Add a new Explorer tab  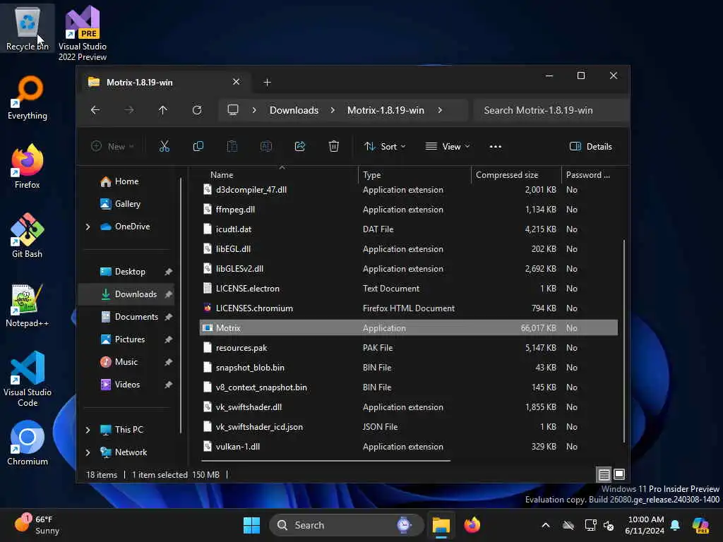267,82
